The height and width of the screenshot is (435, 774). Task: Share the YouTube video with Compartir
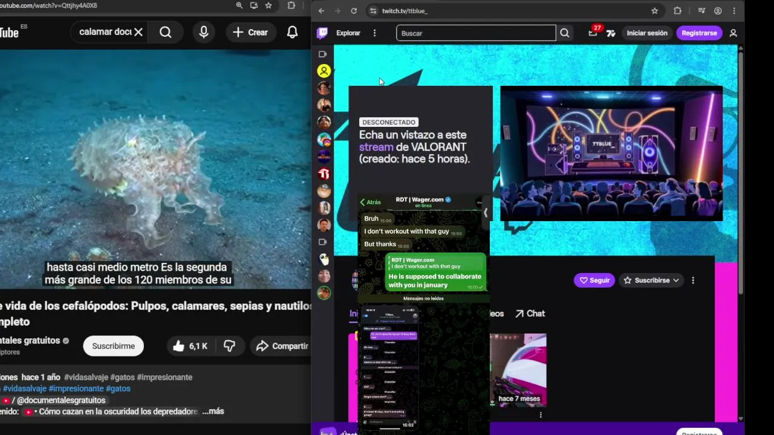point(282,346)
